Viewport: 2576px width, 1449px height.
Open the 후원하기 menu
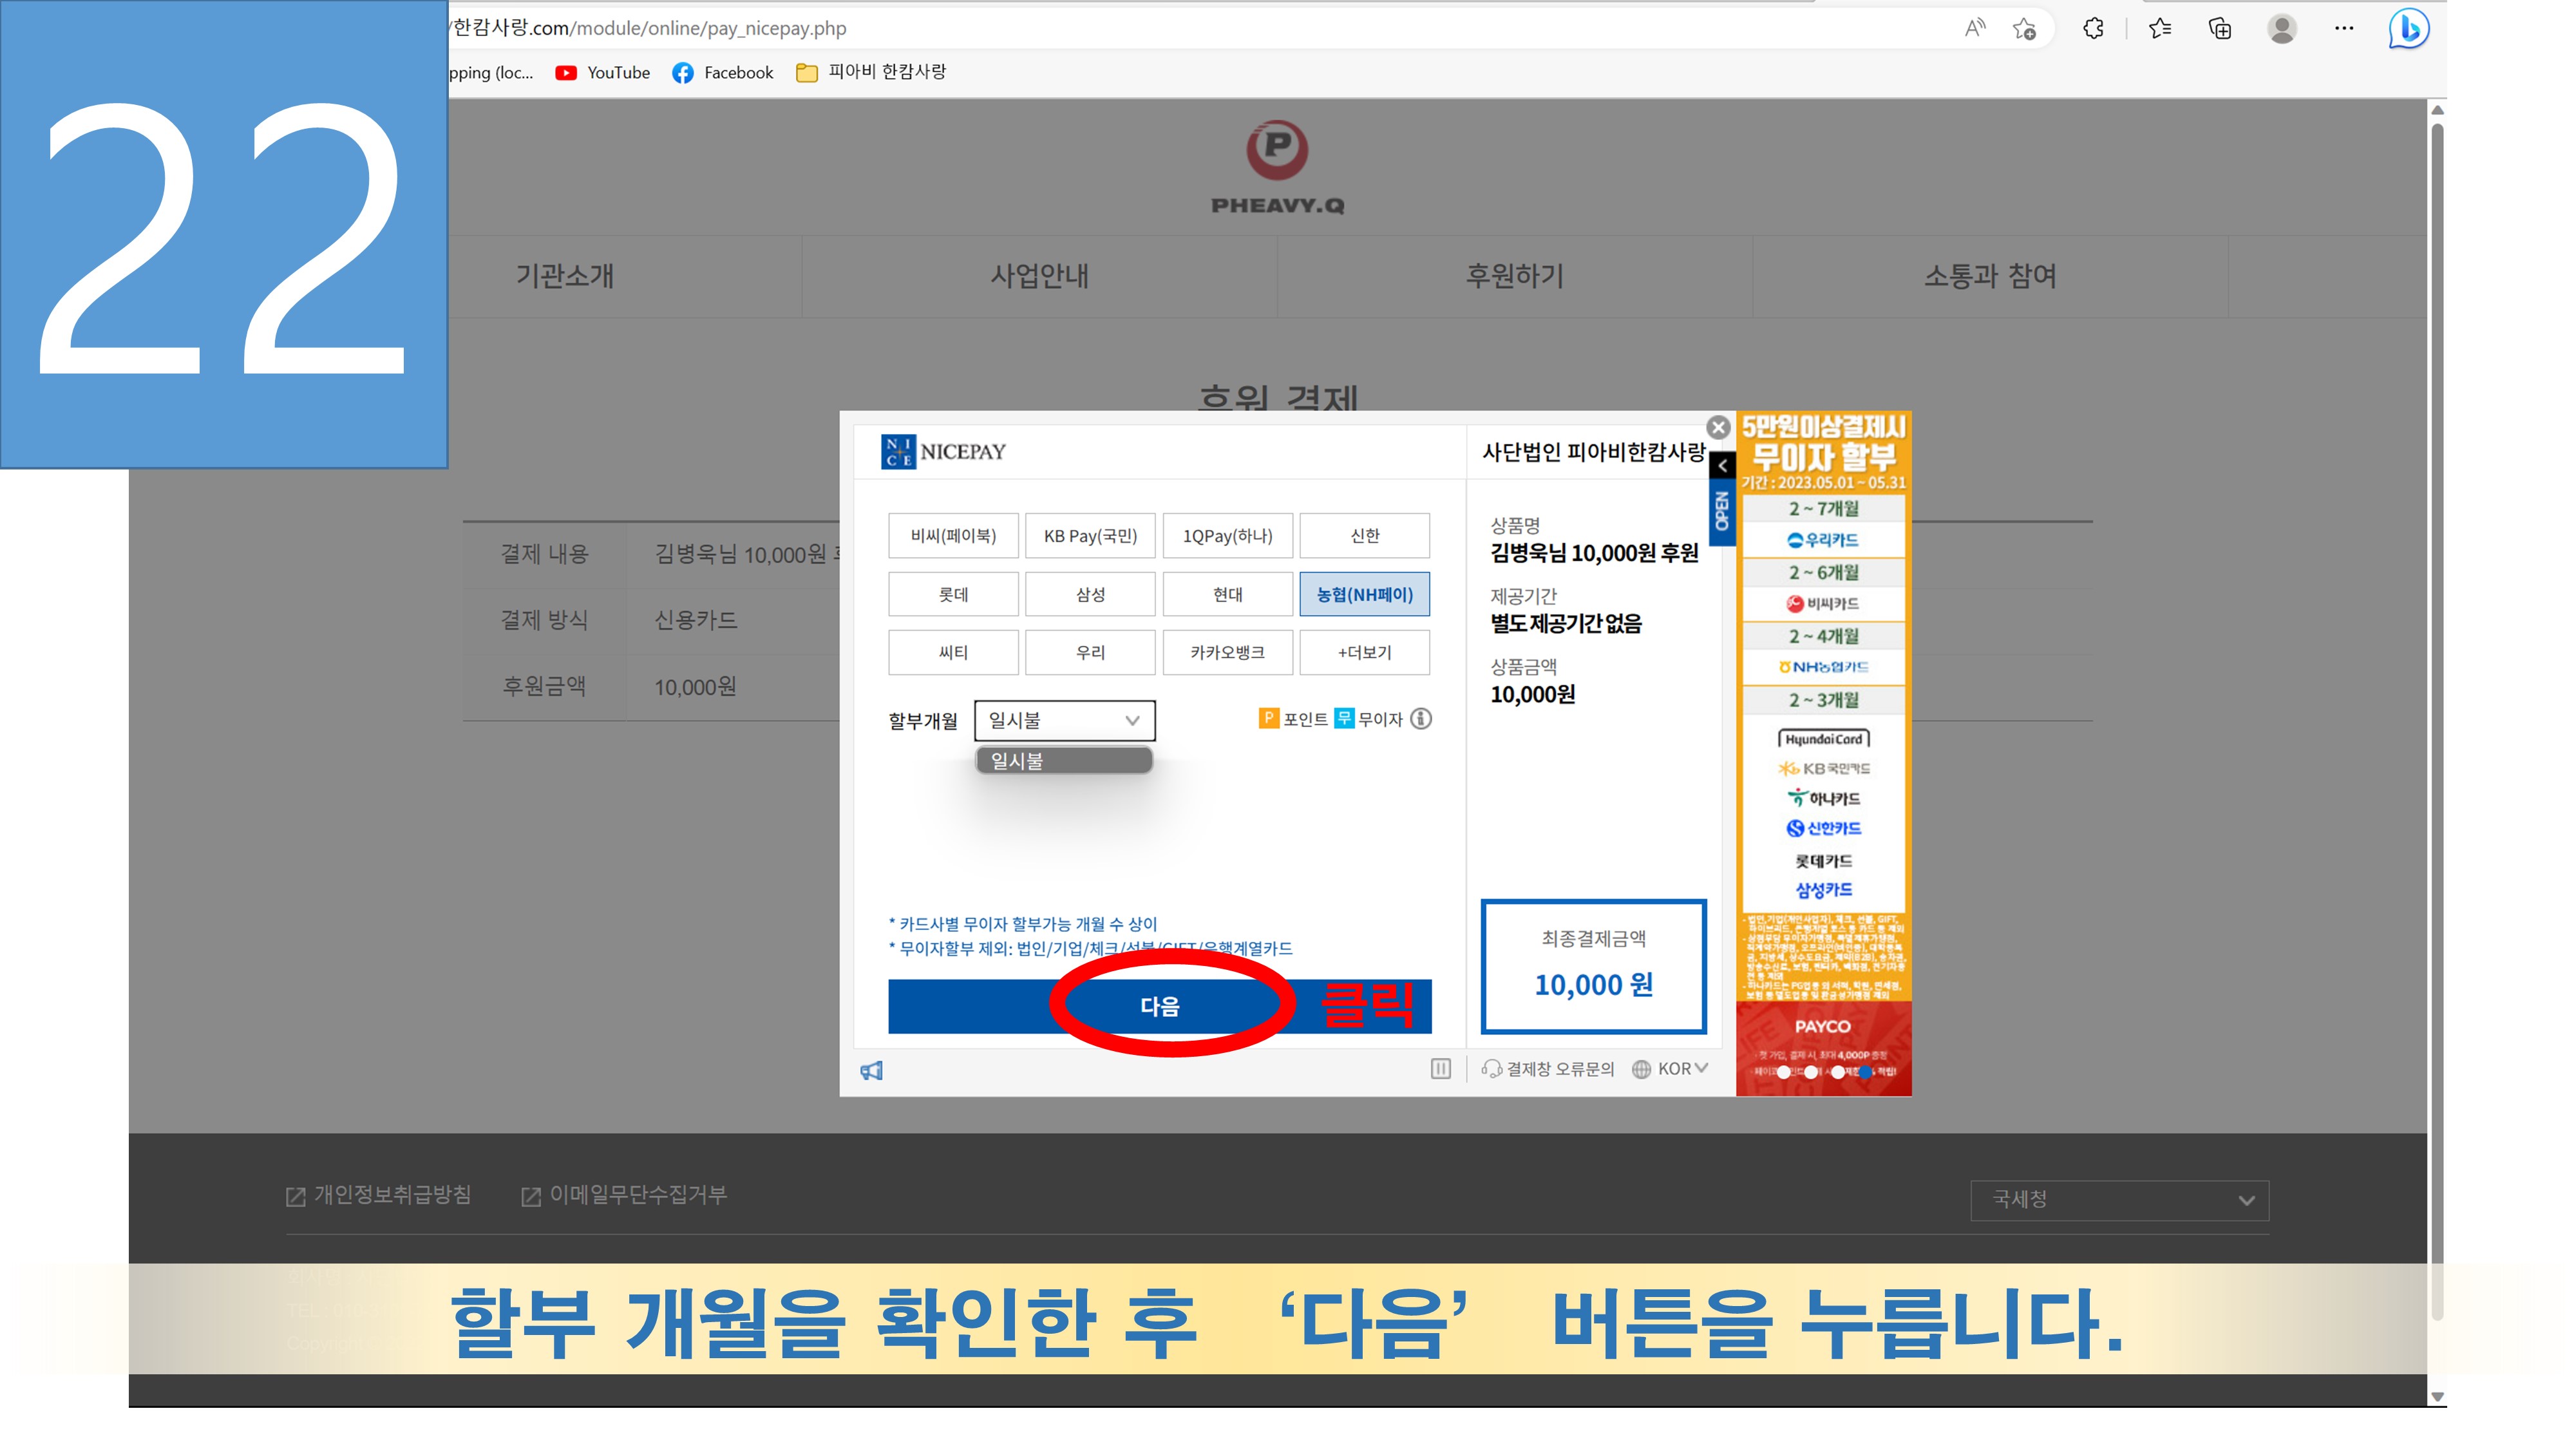click(x=1514, y=276)
